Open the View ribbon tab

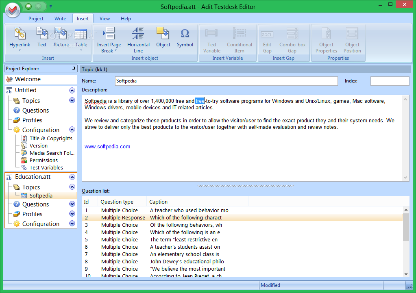coord(105,19)
